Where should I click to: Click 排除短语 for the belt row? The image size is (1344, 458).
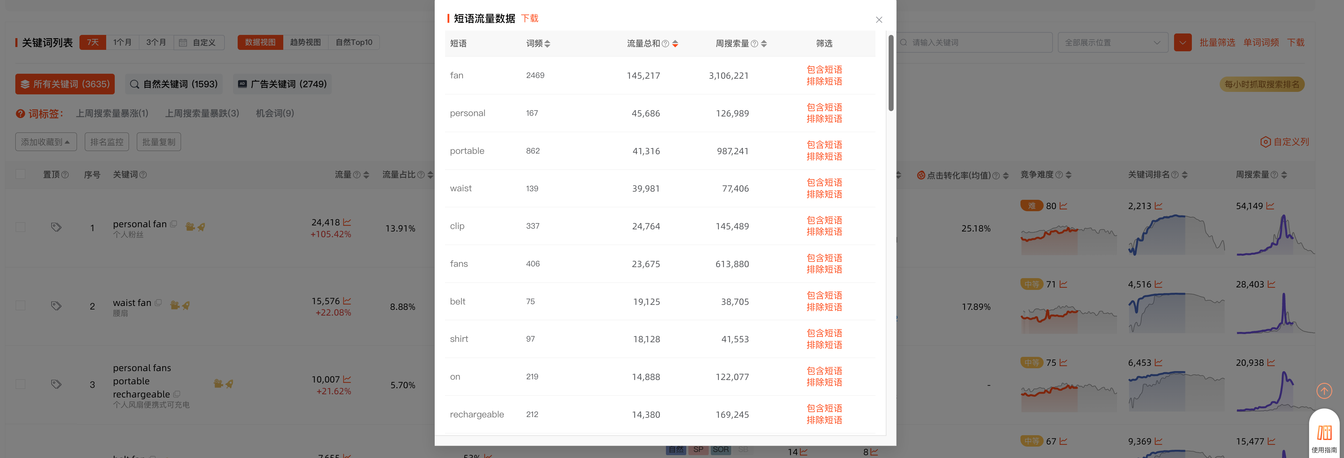[824, 307]
